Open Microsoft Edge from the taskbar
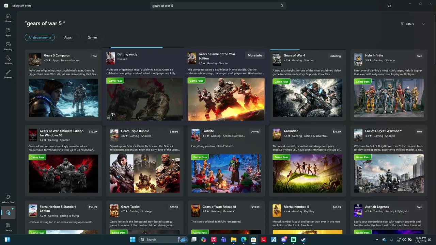The height and width of the screenshot is (245, 436). point(244,240)
